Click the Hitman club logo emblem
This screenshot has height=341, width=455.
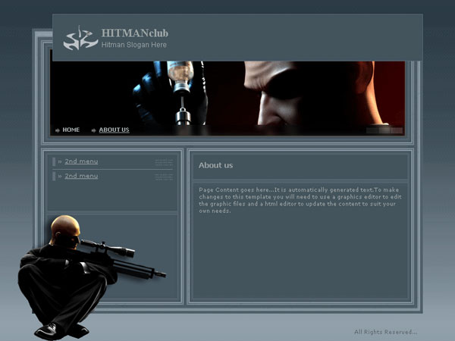80,39
